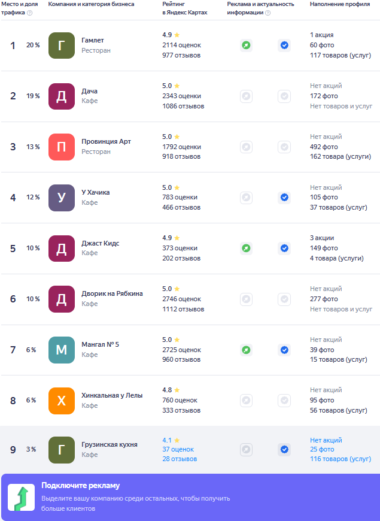Click the 28 отзывов link for Грузинская кухня
The image size is (380, 521).
(x=180, y=459)
